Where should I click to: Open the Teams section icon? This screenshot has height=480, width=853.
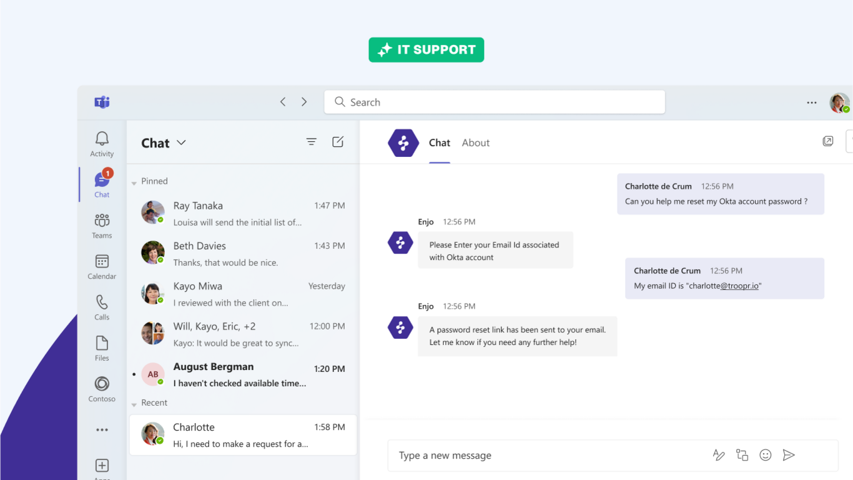coord(102,220)
